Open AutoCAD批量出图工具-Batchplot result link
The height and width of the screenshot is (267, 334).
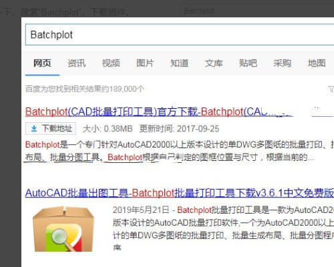180,193
